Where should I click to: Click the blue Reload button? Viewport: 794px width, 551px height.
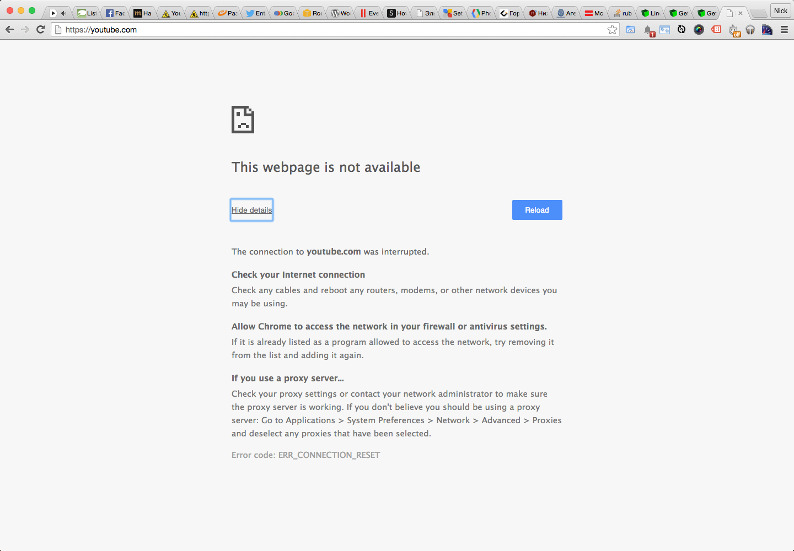click(537, 210)
